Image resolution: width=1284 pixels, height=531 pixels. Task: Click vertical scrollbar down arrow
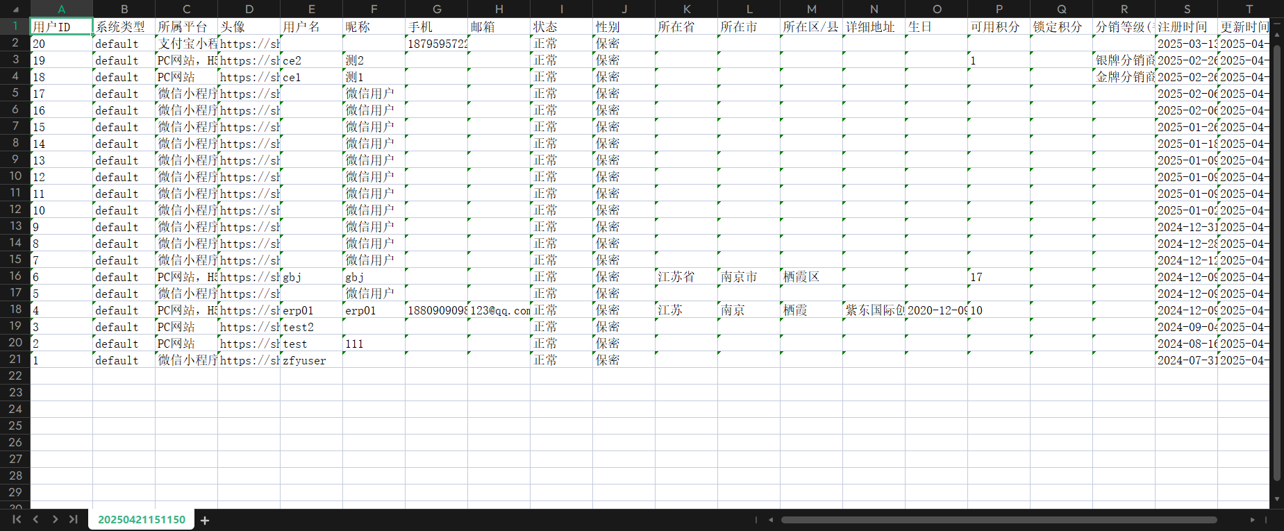[x=1276, y=499]
